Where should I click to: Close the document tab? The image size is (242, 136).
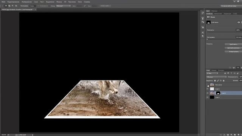click(35, 9)
